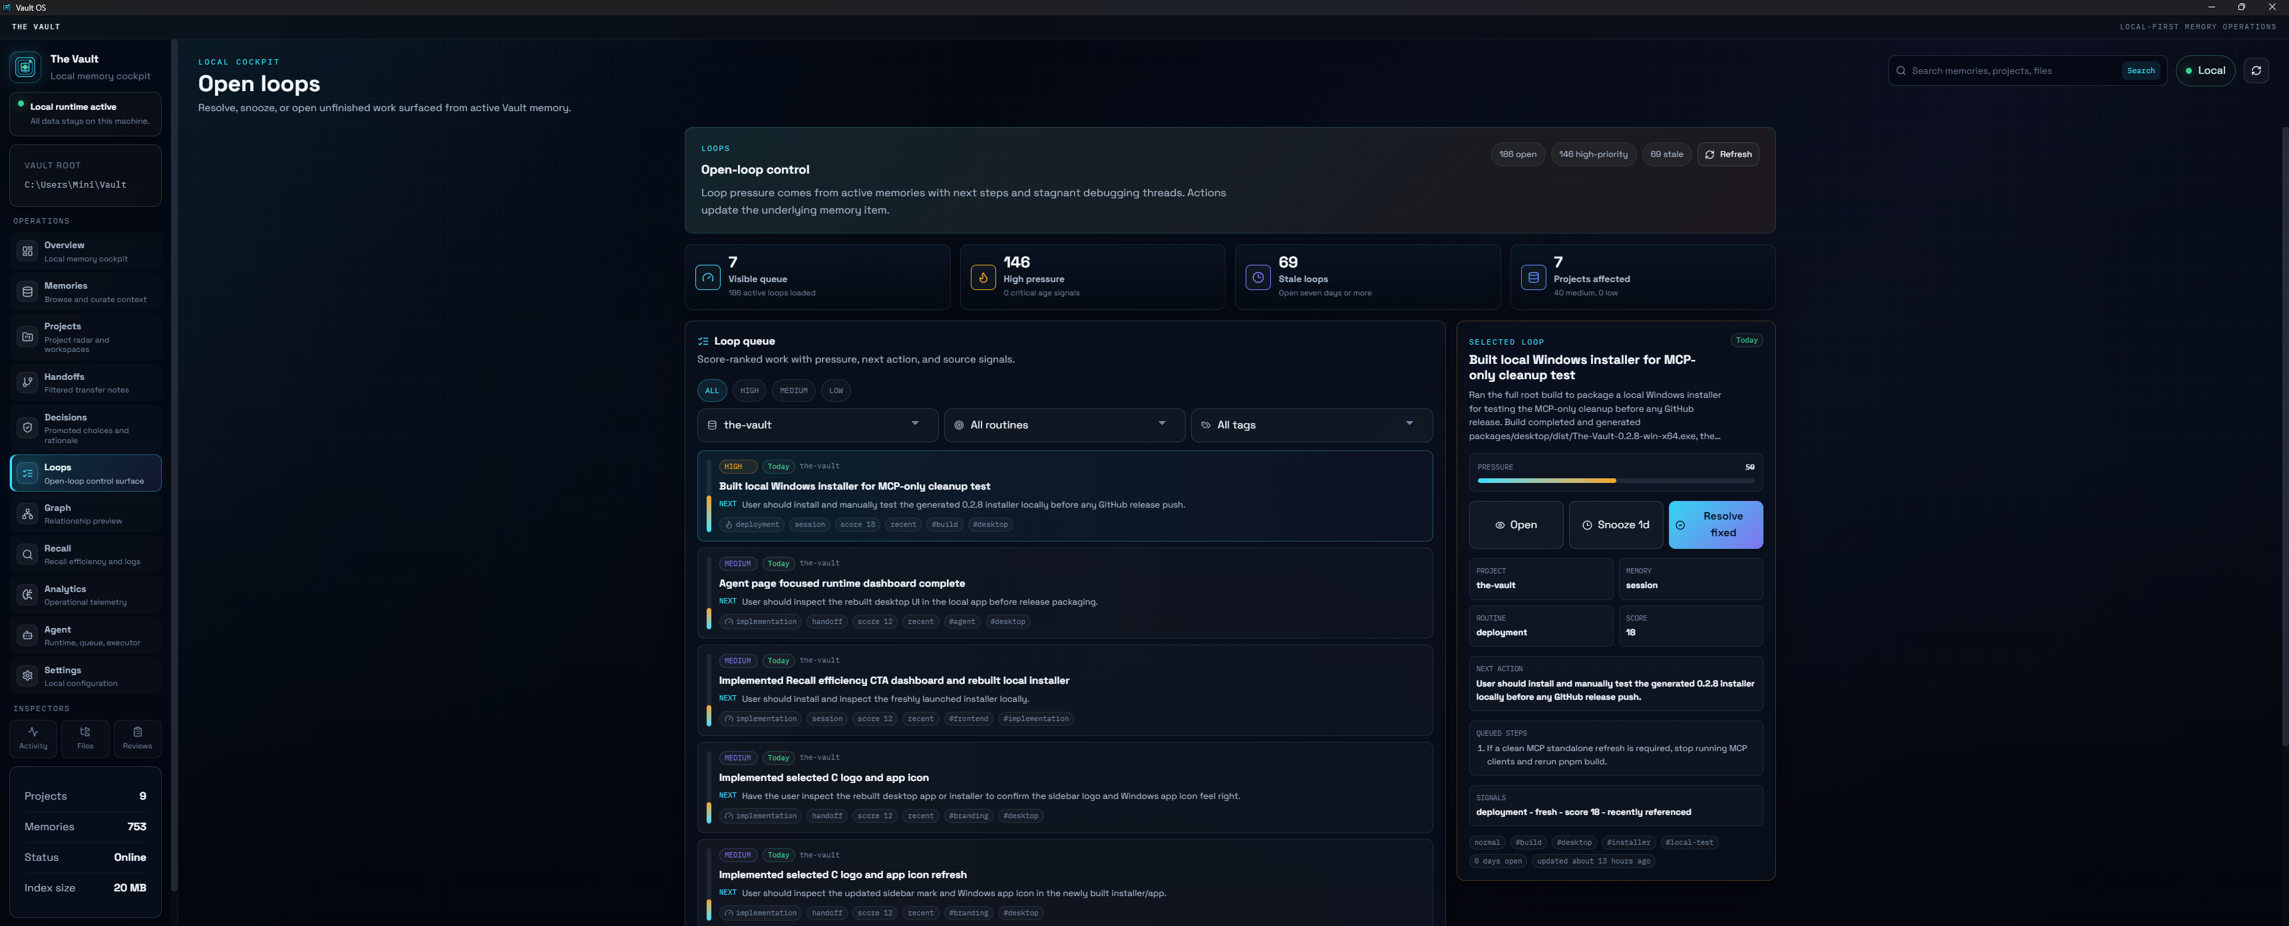
Task: Go to Overview page
Action: coord(85,251)
